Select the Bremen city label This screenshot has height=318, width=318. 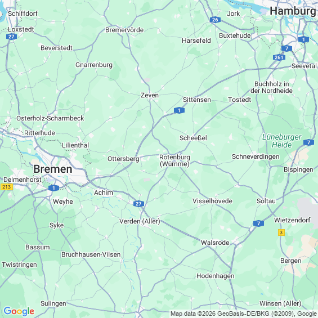(53, 169)
